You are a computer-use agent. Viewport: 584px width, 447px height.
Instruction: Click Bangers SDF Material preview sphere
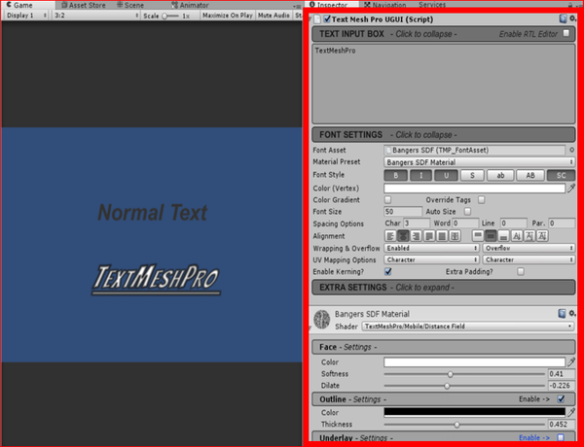[x=322, y=320]
